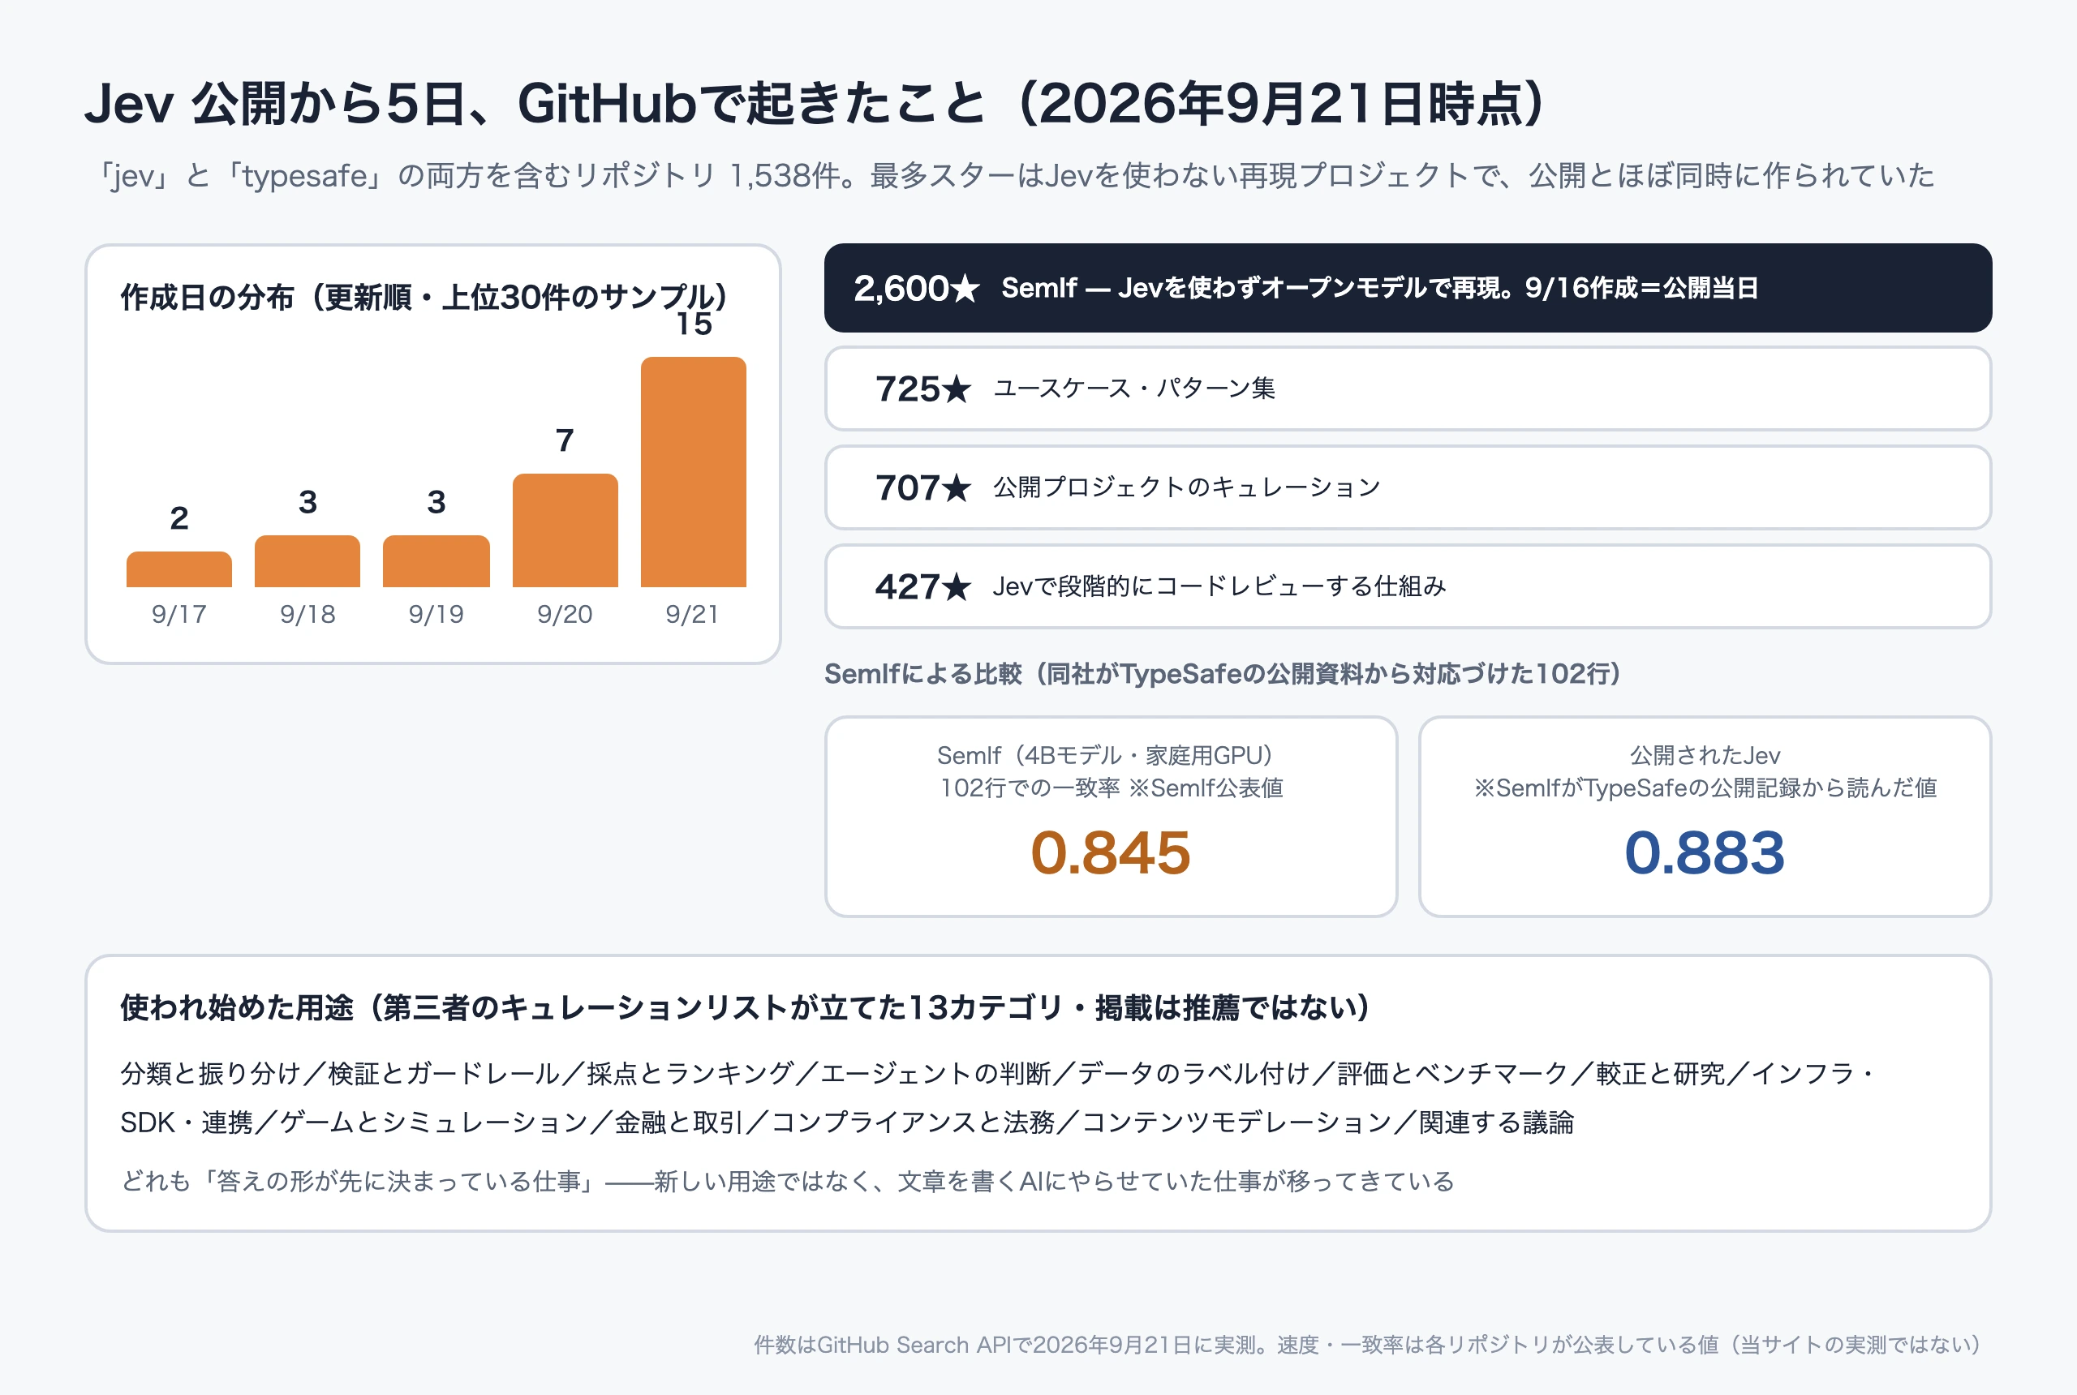Screen dimensions: 2077x1395
Task: Click the heading Semlfによる比較
Action: tap(1222, 673)
